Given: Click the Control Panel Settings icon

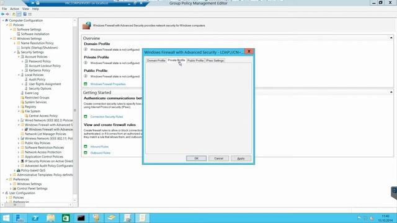Looking at the screenshot, I should [x=14, y=188].
